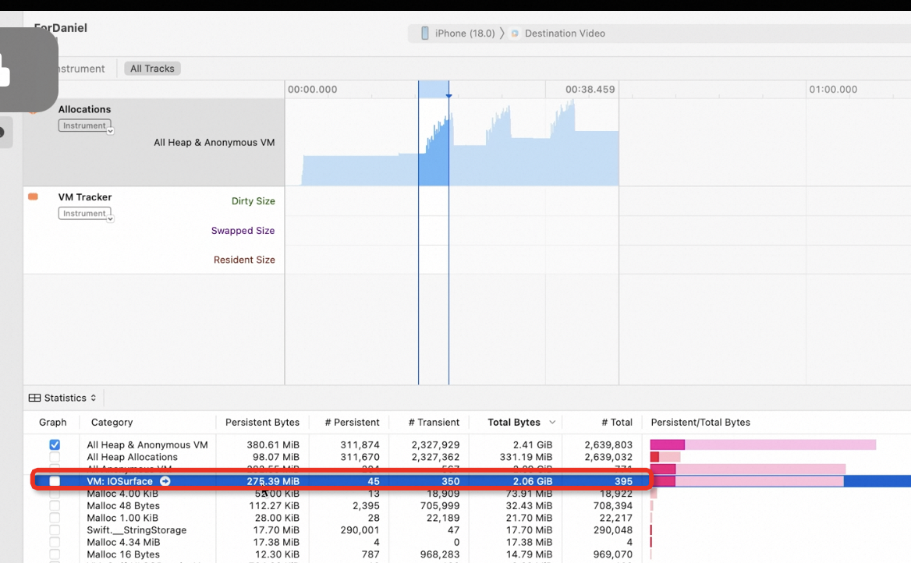
Task: Switch to the All Tracks tab
Action: (x=151, y=68)
